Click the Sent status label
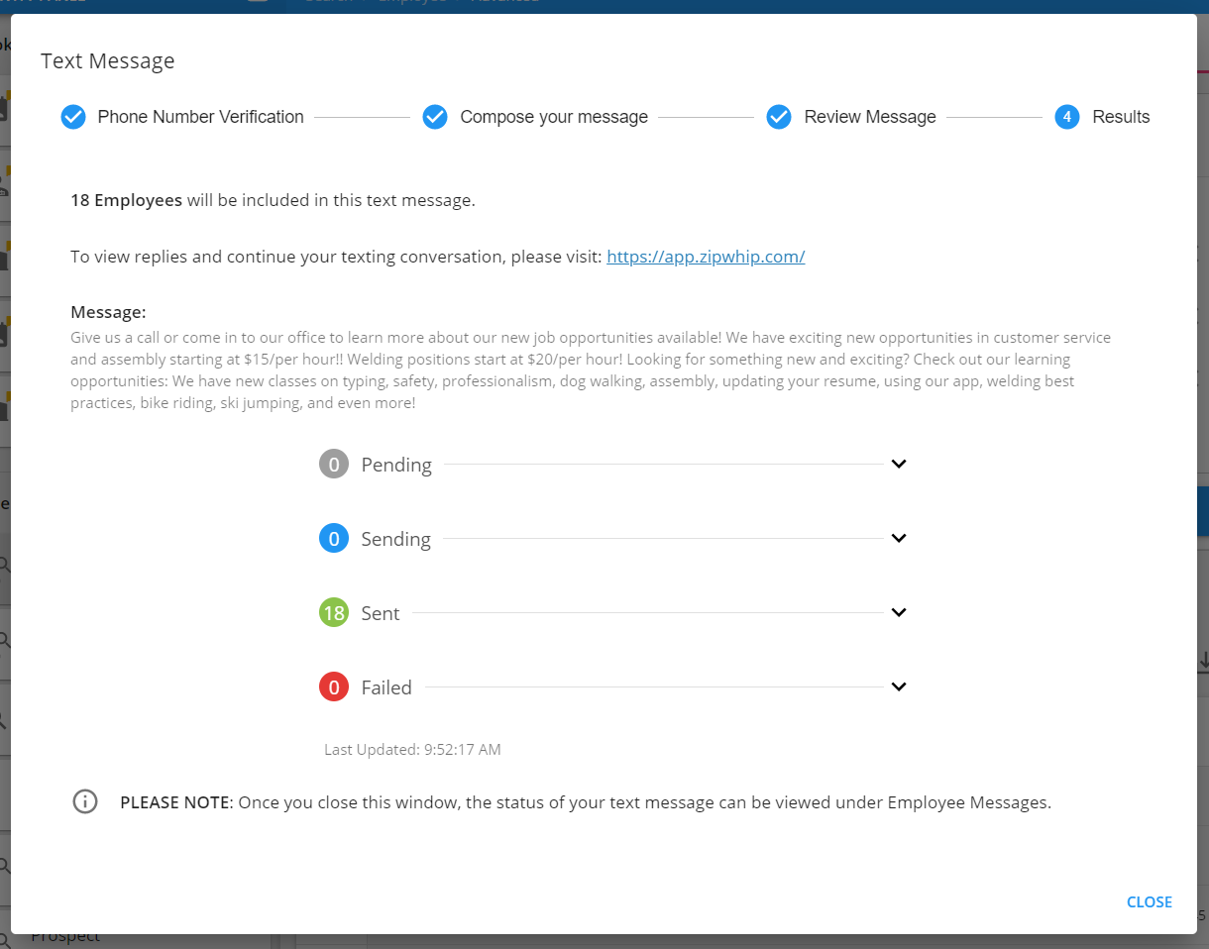Screen dimensions: 1209x949 coord(381,613)
